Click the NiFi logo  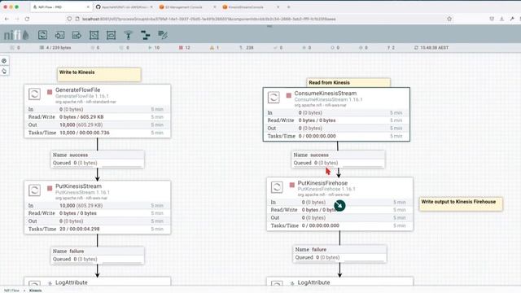tap(16, 35)
